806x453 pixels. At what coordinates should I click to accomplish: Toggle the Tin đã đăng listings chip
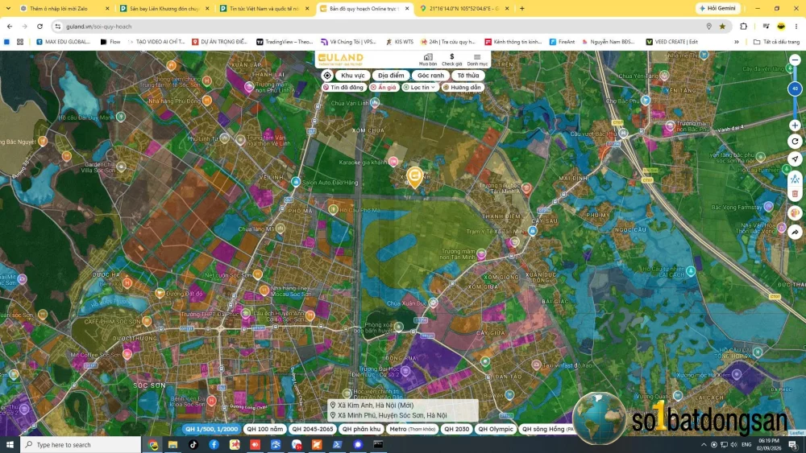point(343,87)
